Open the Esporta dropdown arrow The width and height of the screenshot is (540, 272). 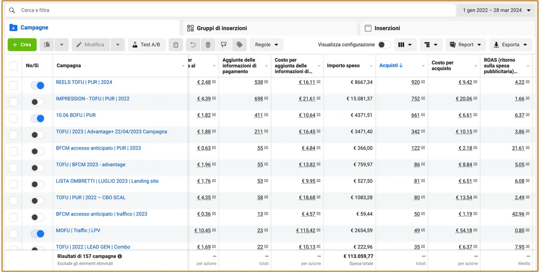pos(525,45)
